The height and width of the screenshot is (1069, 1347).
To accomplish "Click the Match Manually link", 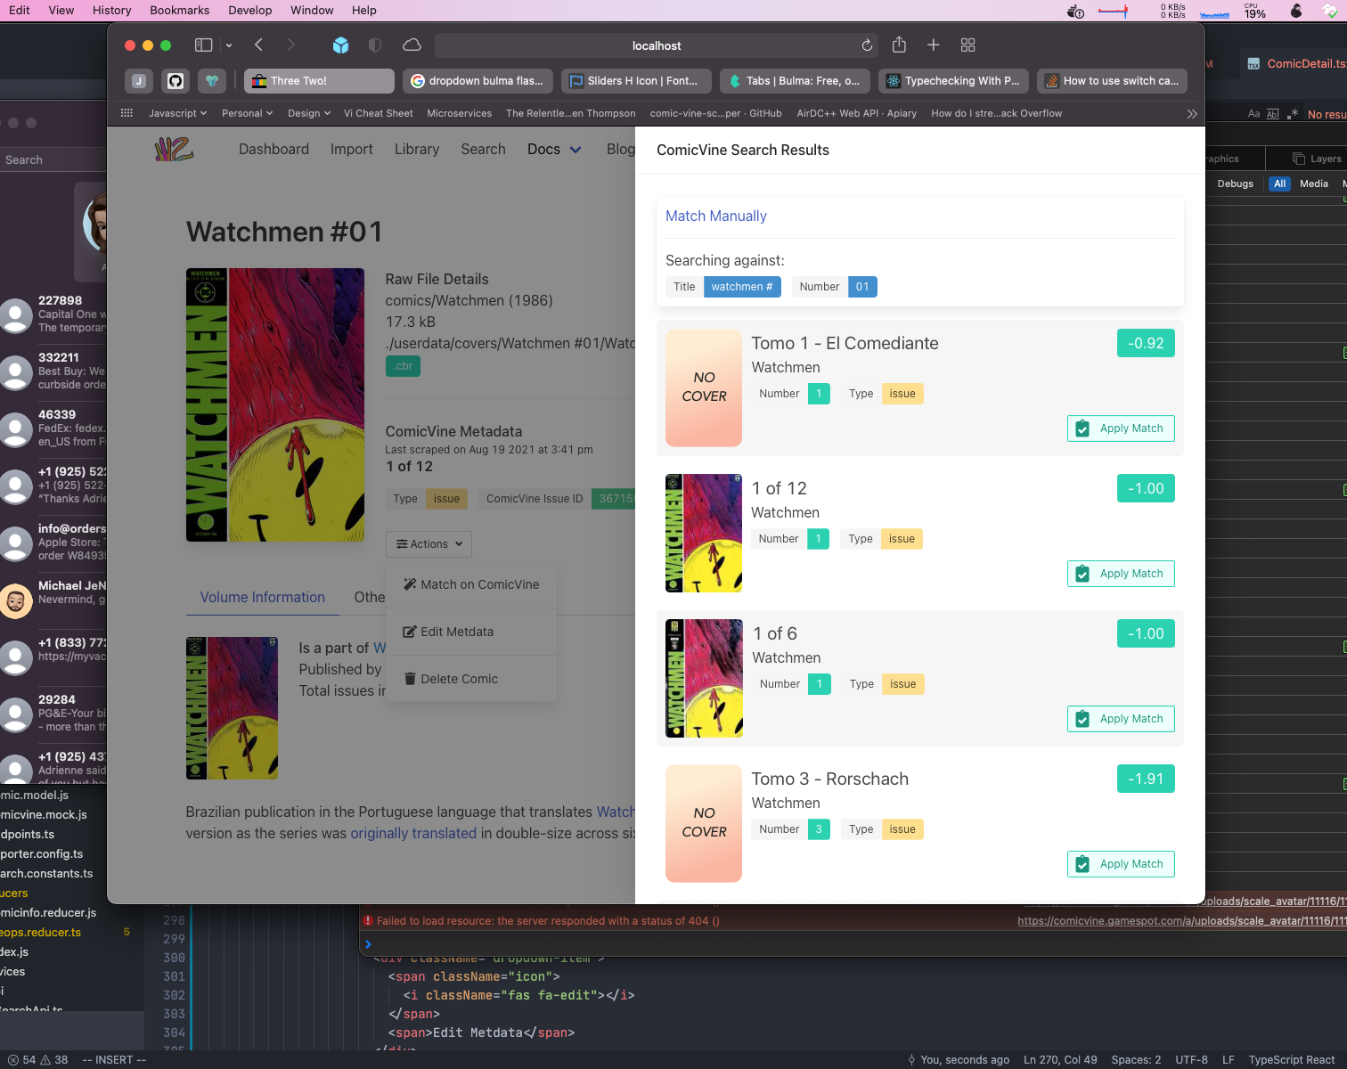I will click(715, 216).
